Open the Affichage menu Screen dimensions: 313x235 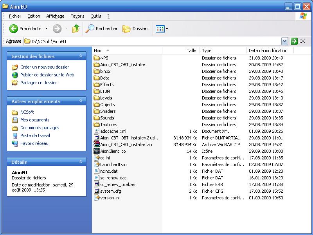[x=55, y=16]
